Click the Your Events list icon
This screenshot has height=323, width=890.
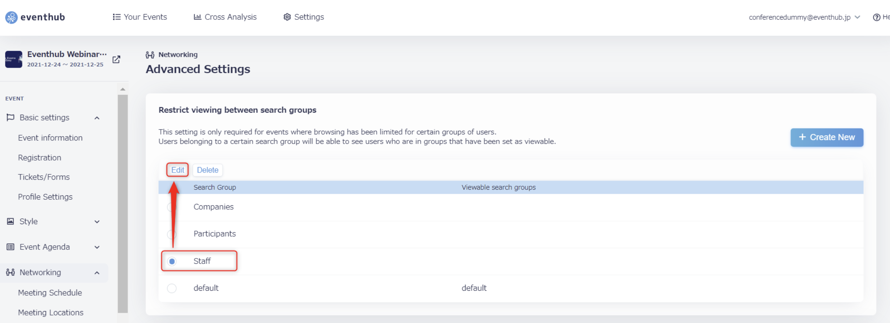[x=117, y=17]
